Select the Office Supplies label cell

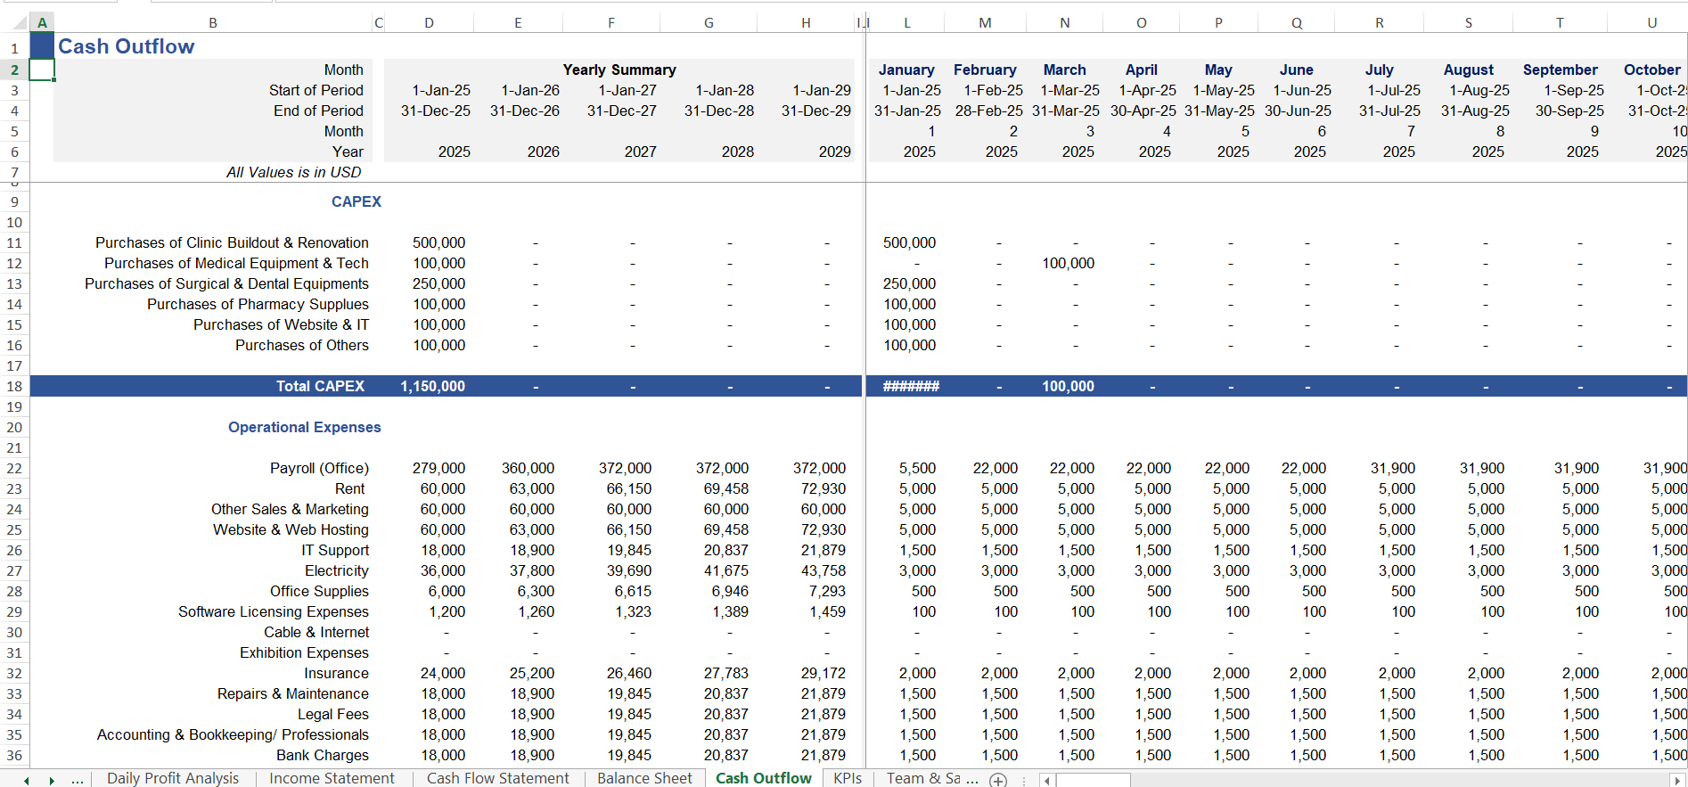(x=319, y=591)
